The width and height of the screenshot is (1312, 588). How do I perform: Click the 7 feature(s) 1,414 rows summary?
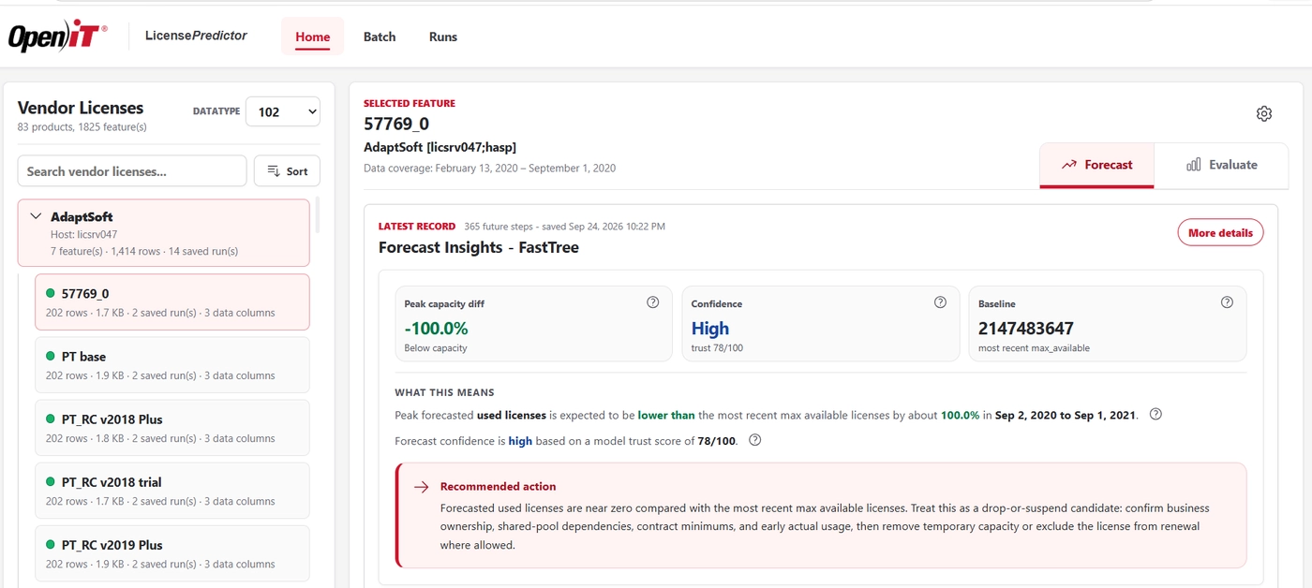[144, 252]
